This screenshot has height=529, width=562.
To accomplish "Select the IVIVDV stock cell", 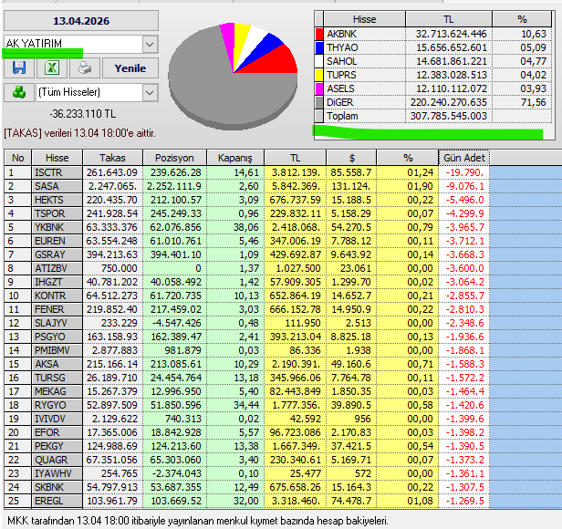I will click(x=57, y=419).
